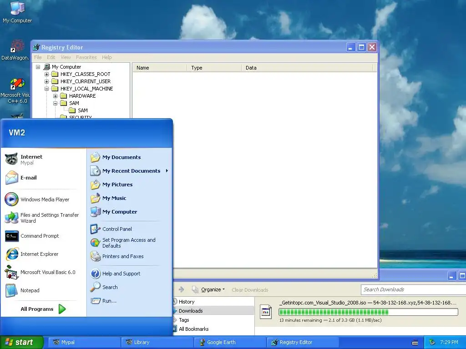Sort by Type column header
466x349 pixels.
click(x=214, y=68)
